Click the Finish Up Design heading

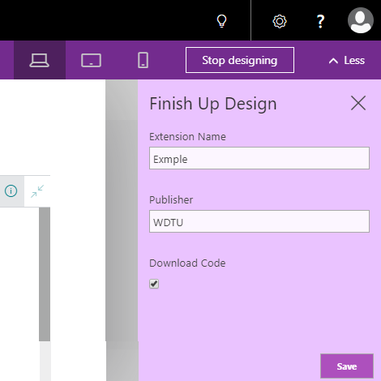pos(213,104)
